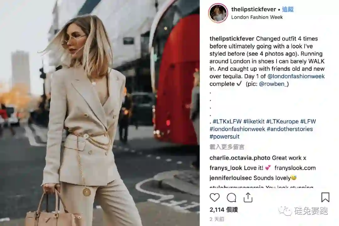Open the street fashion photo

coord(100,113)
